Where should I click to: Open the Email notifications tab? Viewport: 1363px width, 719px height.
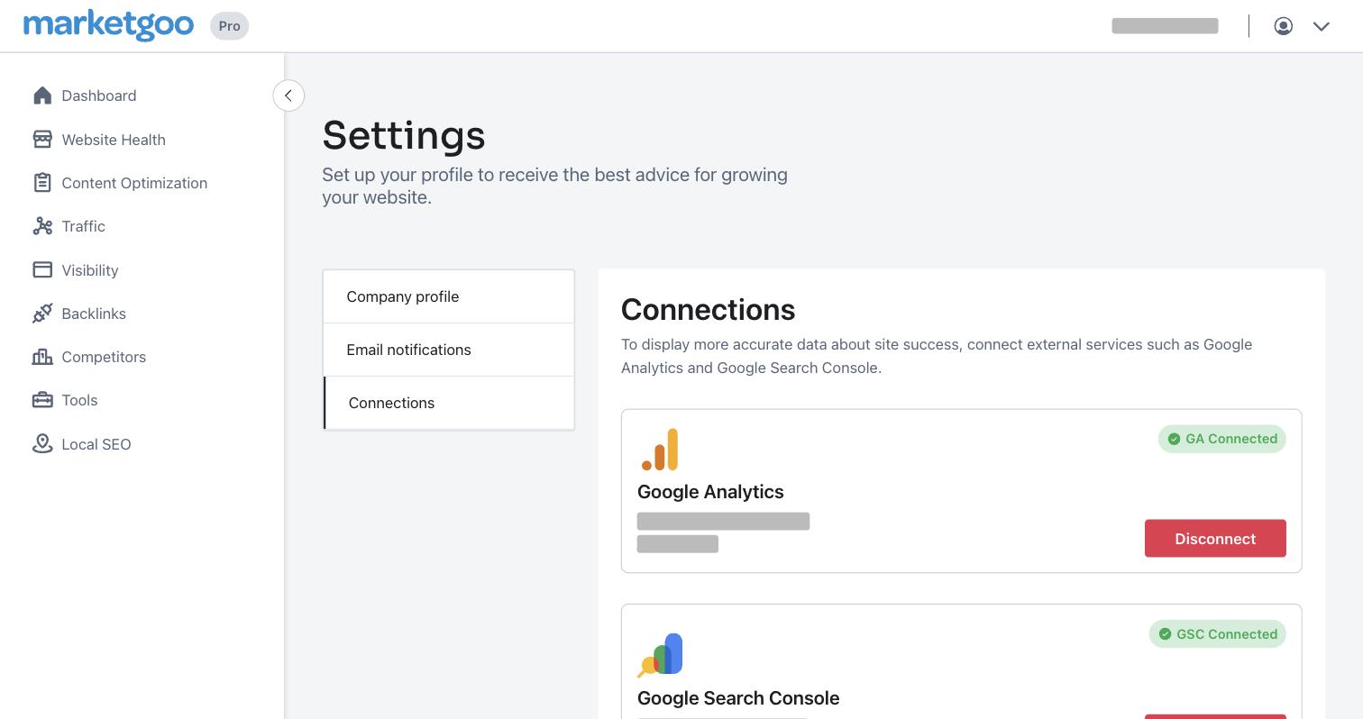pyautogui.click(x=449, y=350)
